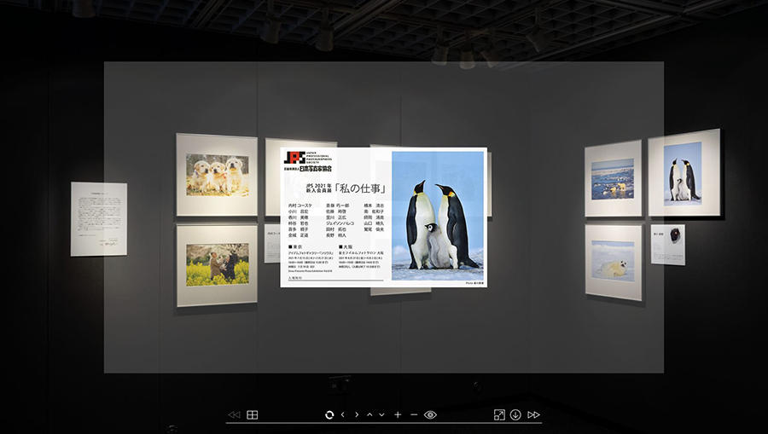
Task: Open the yellow flower field photo
Action: pos(217,264)
